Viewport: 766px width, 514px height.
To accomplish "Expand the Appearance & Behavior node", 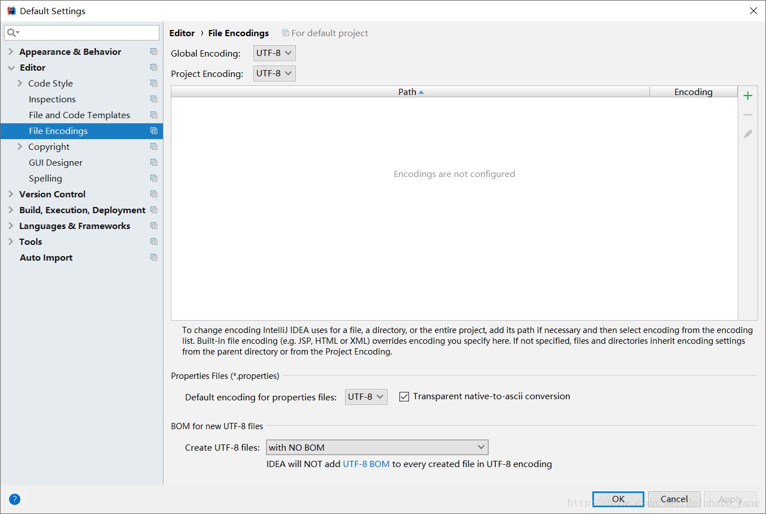I will click(x=11, y=51).
